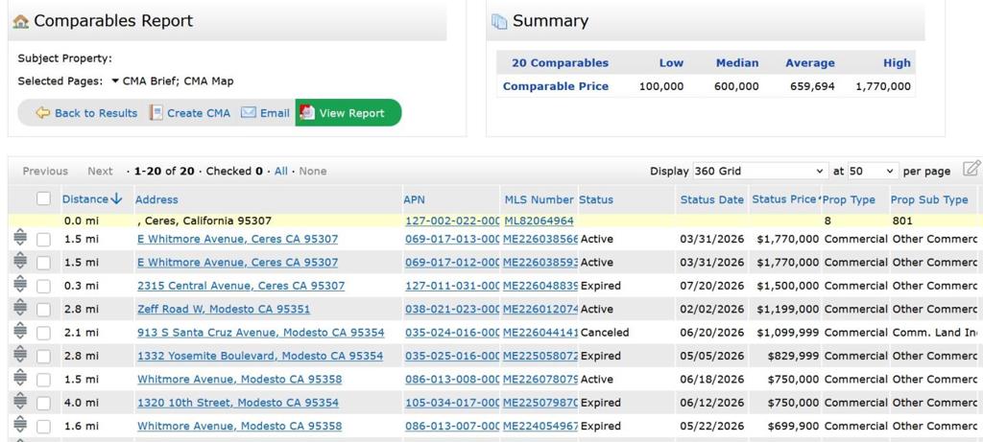Click the 07/20/2026 status date cell

click(x=712, y=286)
